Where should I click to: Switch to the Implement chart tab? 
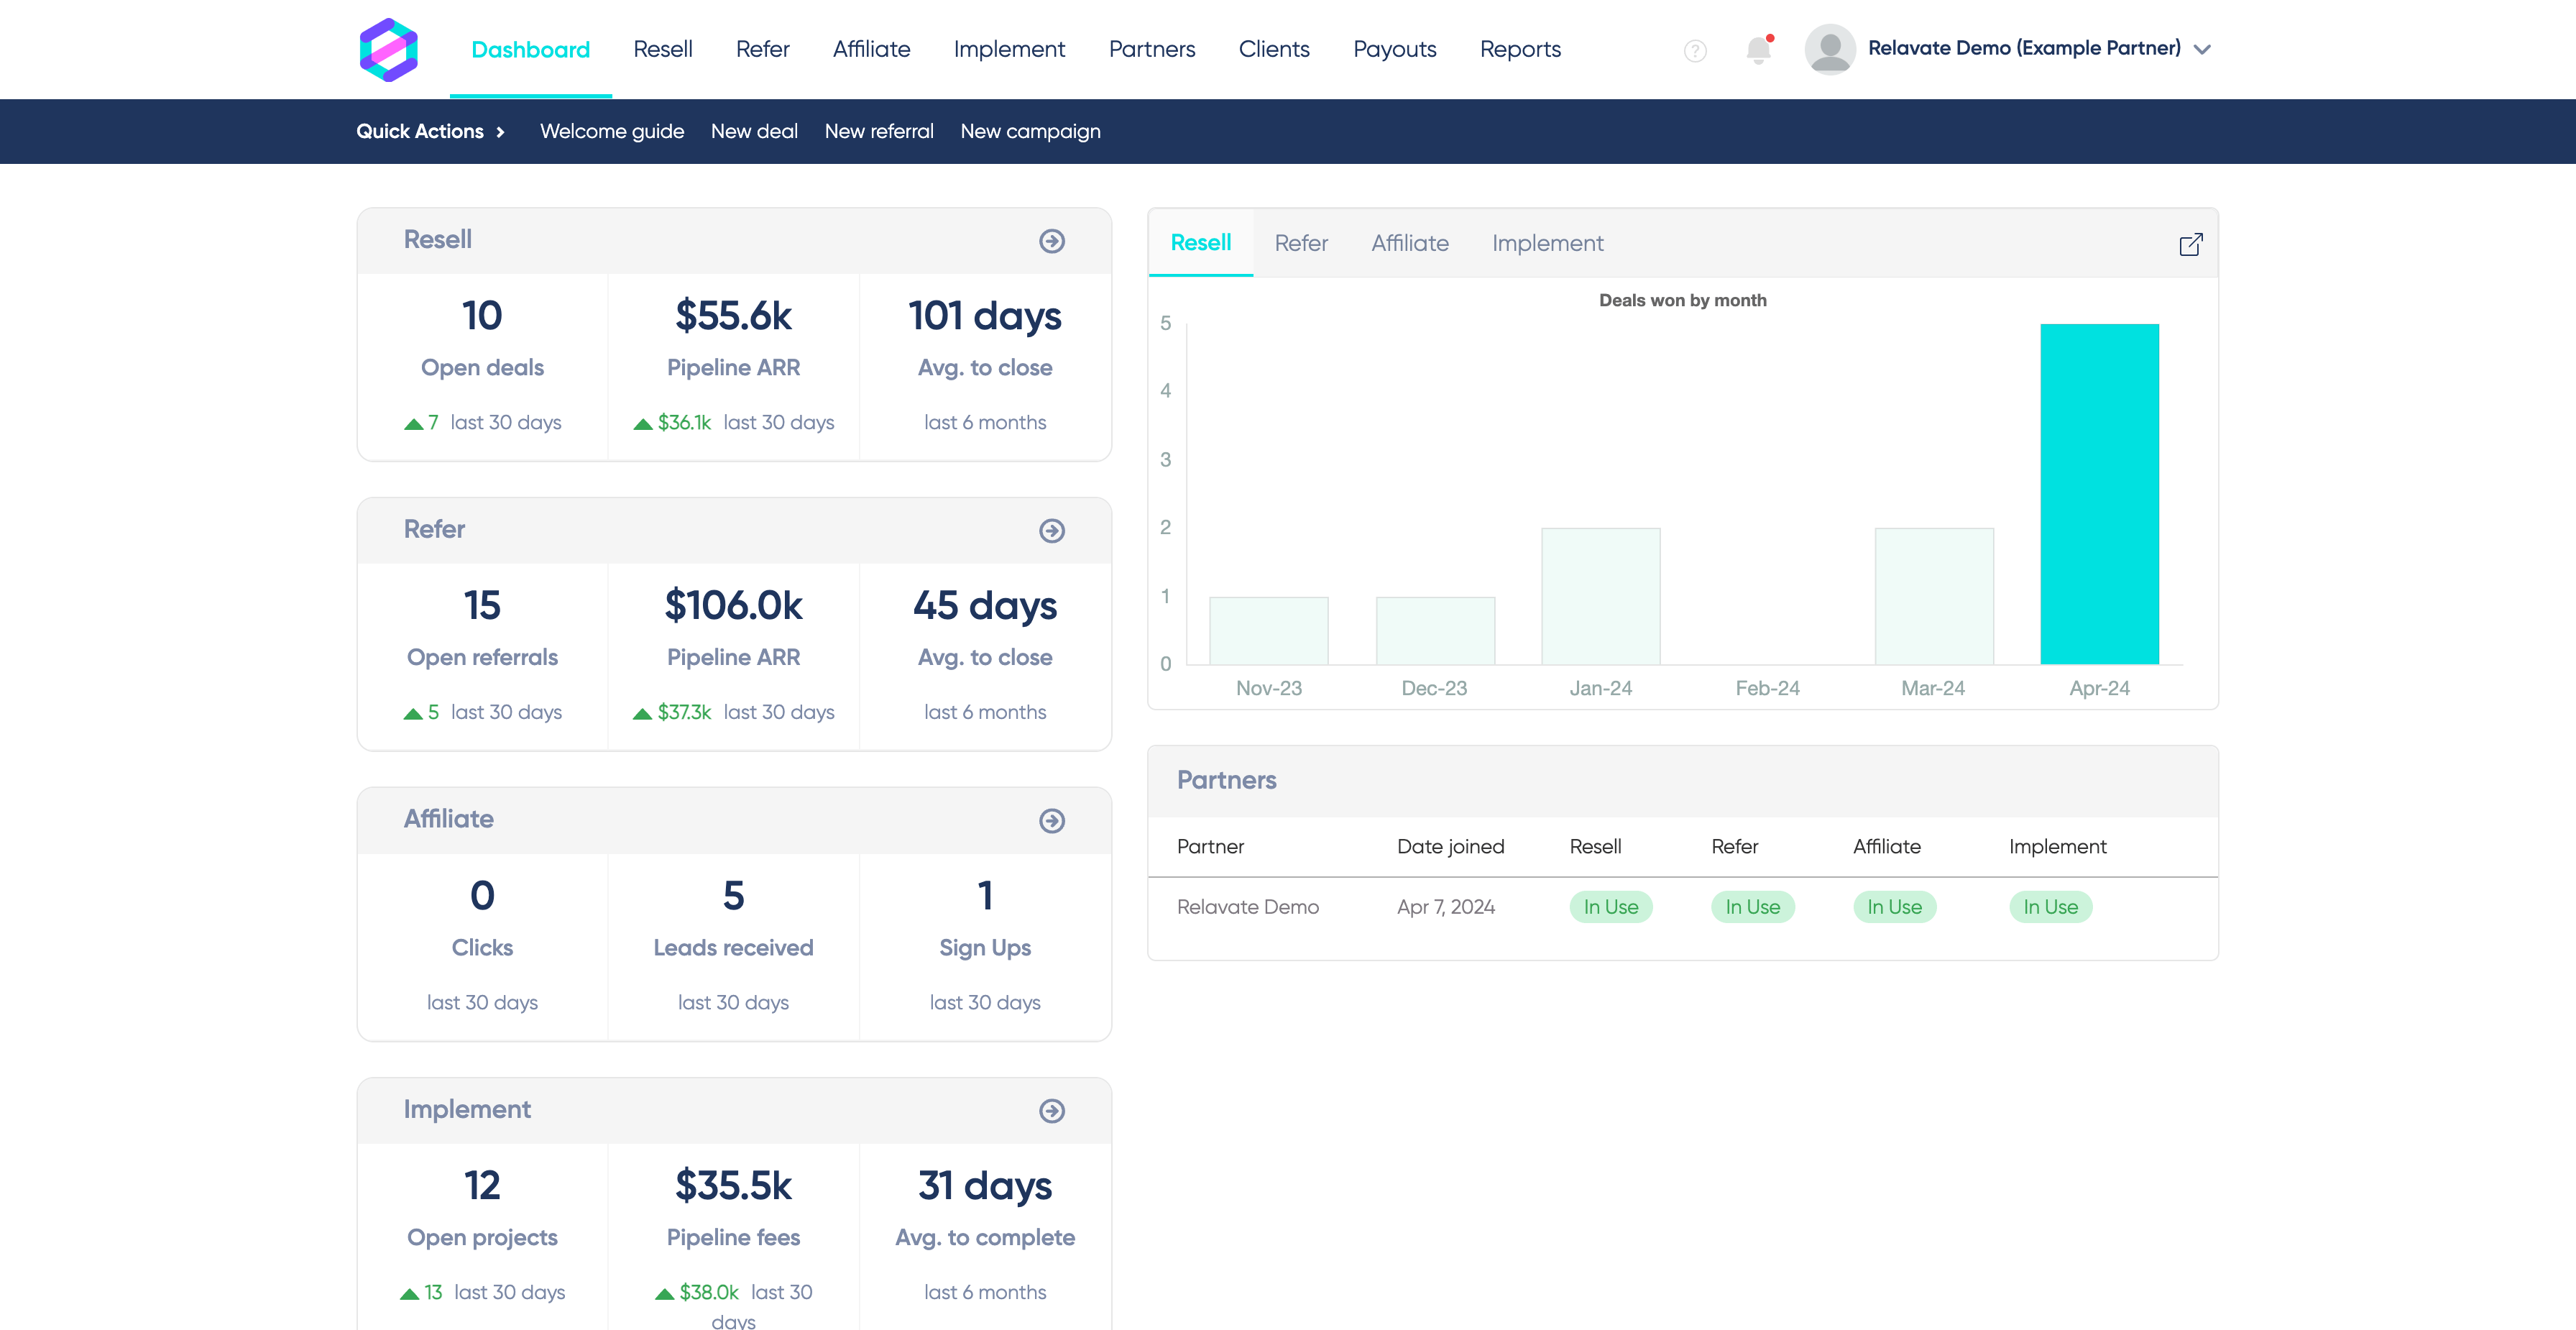click(x=1547, y=243)
